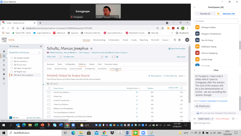
Task: Open the RSS feed extension icon
Action: (168, 28)
